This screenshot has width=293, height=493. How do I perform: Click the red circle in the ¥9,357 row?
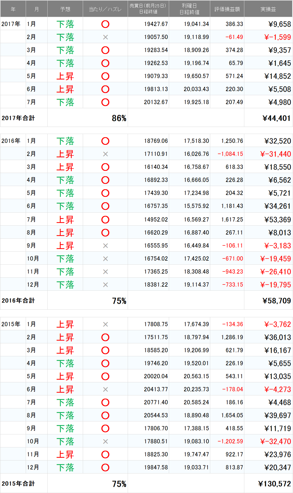[105, 50]
